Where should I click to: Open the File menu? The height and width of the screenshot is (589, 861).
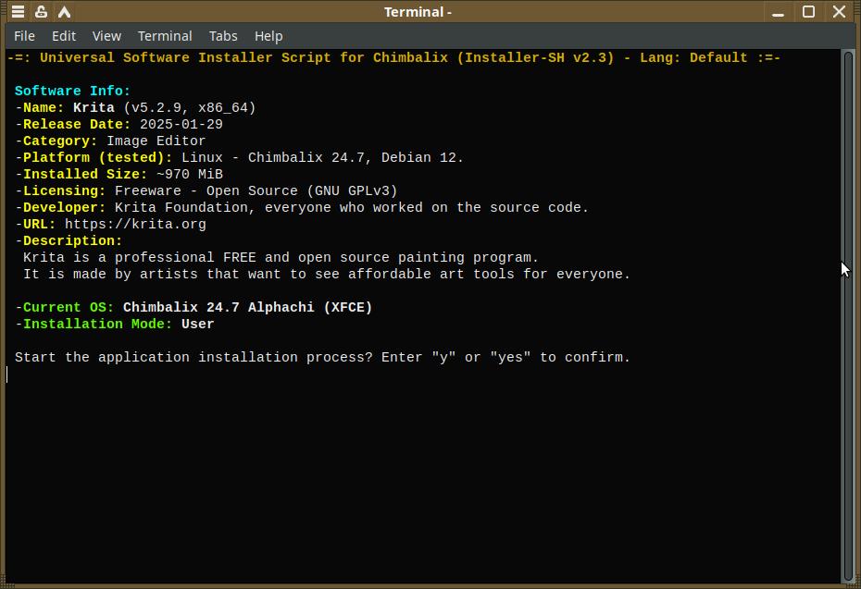[x=25, y=36]
